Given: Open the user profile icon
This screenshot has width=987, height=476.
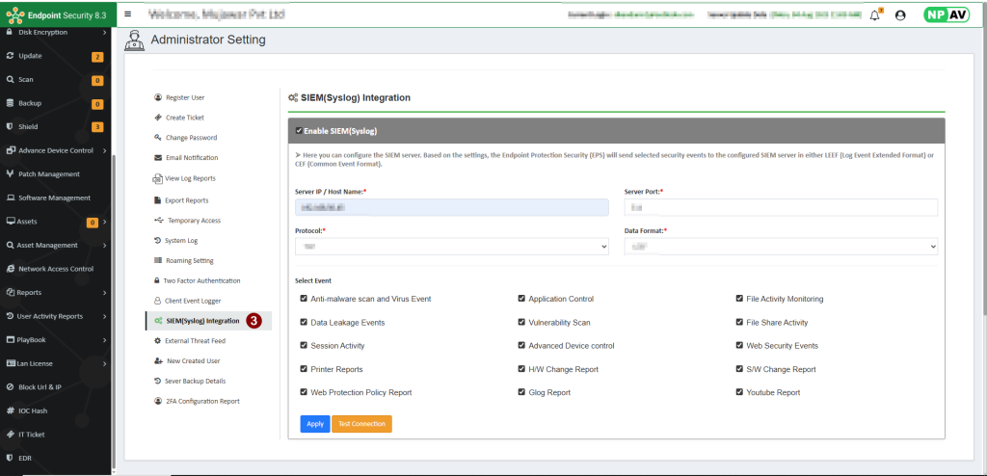Looking at the screenshot, I should coord(900,15).
